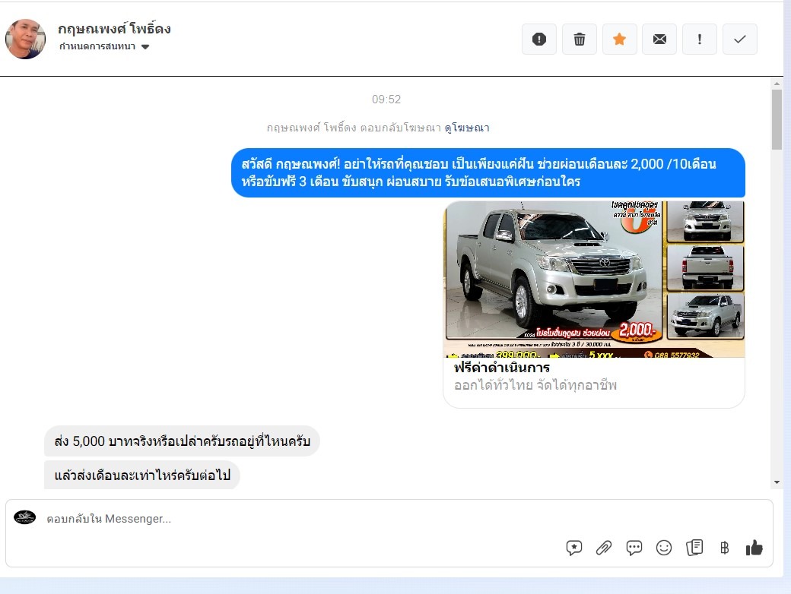791x594 pixels.
Task: Expand the กำหนดการสนทนา dropdown
Action: (x=145, y=47)
